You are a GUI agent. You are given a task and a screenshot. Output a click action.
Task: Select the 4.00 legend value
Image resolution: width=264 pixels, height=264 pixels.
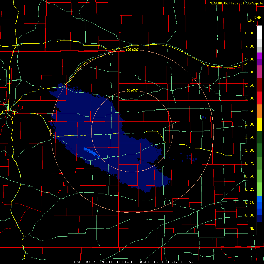tap(250, 72)
